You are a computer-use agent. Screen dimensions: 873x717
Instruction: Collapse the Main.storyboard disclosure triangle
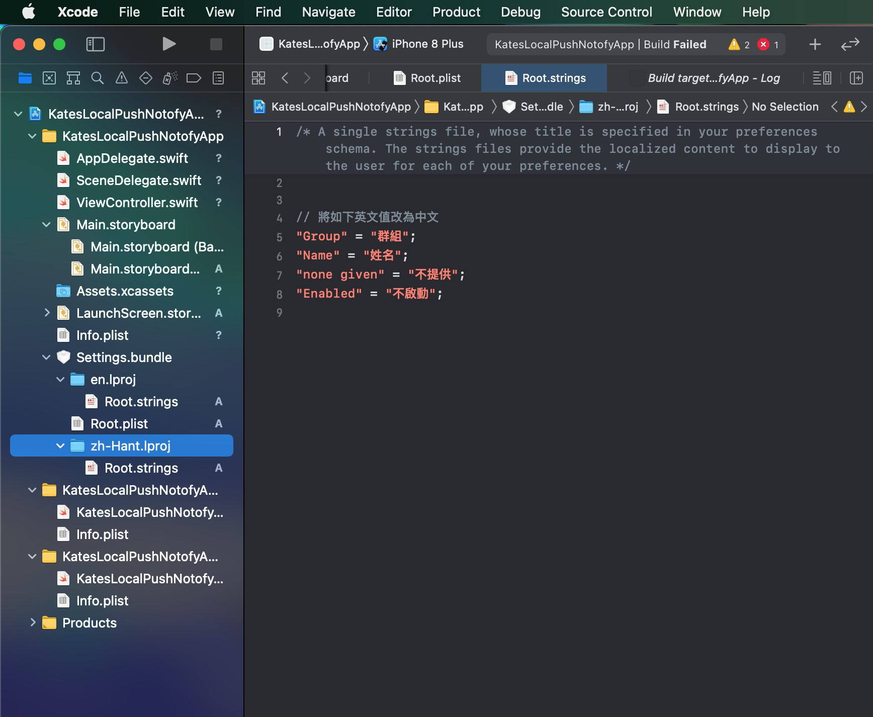point(46,225)
